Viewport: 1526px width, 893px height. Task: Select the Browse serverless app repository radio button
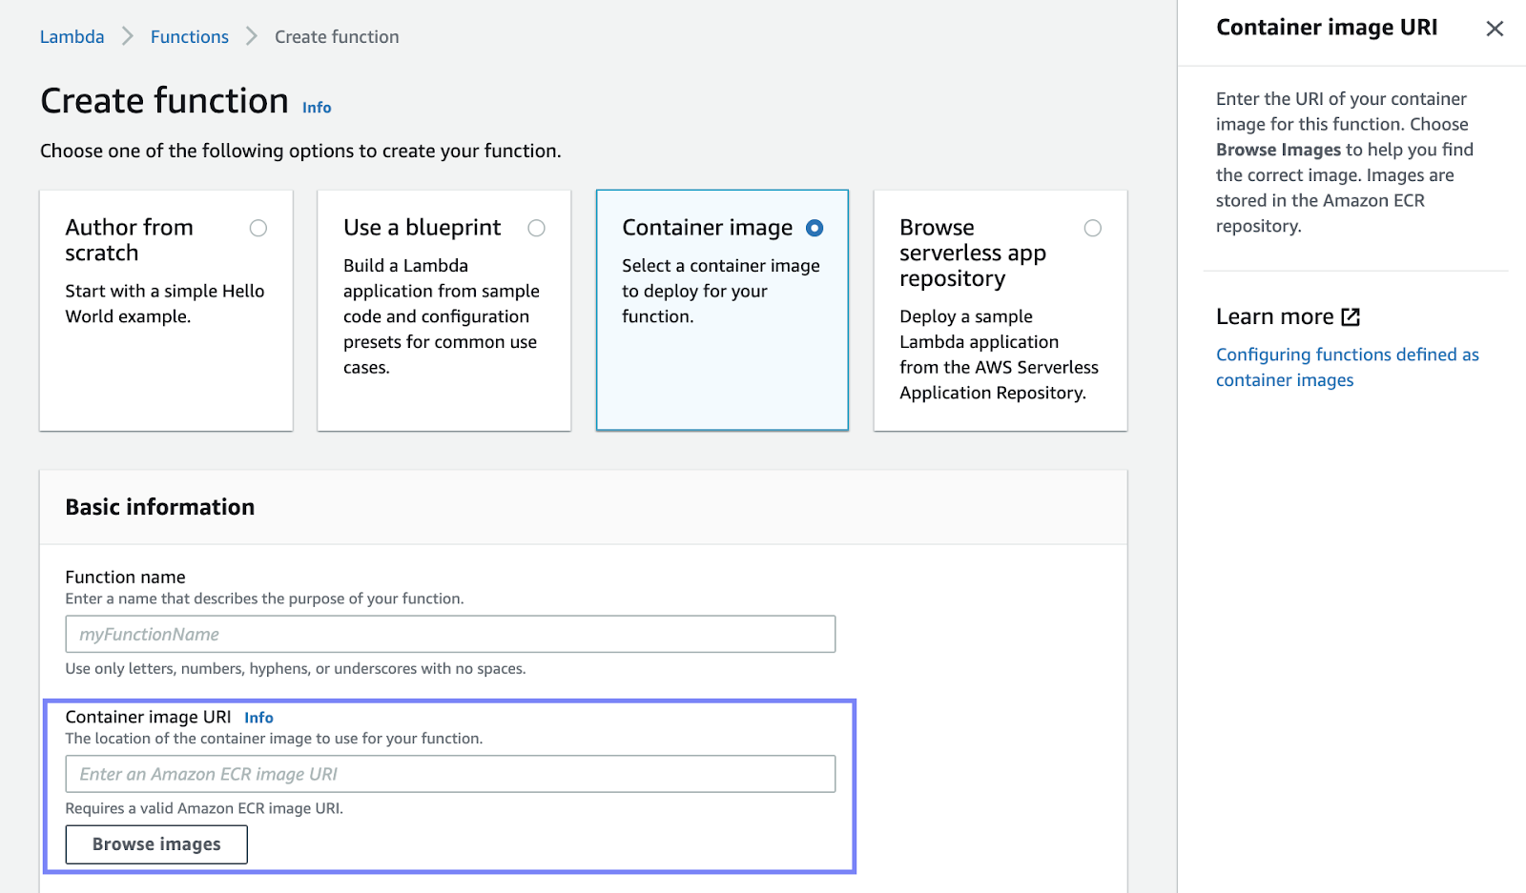[x=1093, y=228]
